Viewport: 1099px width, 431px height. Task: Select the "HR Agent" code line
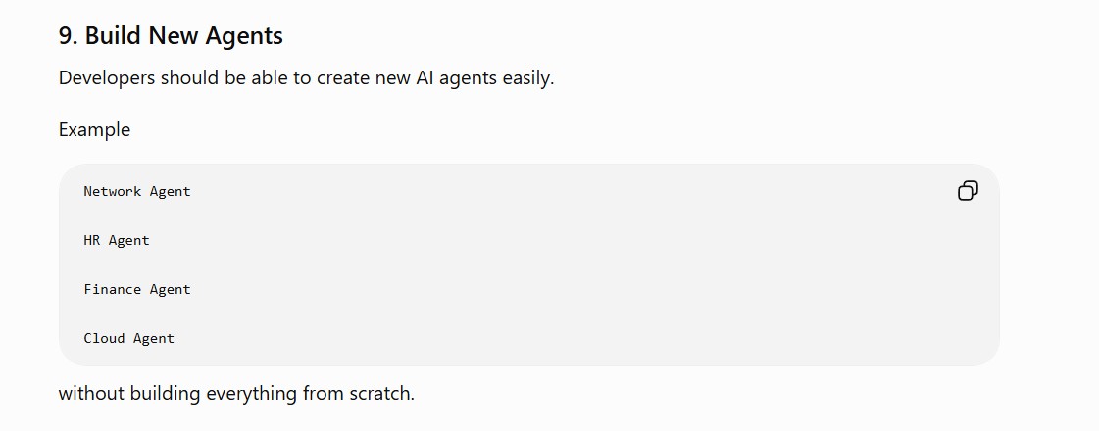tap(117, 240)
